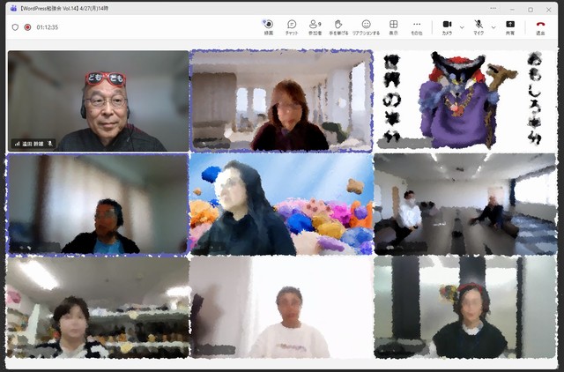Open the その他 more options menu
This screenshot has height=372, width=564.
[x=417, y=26]
